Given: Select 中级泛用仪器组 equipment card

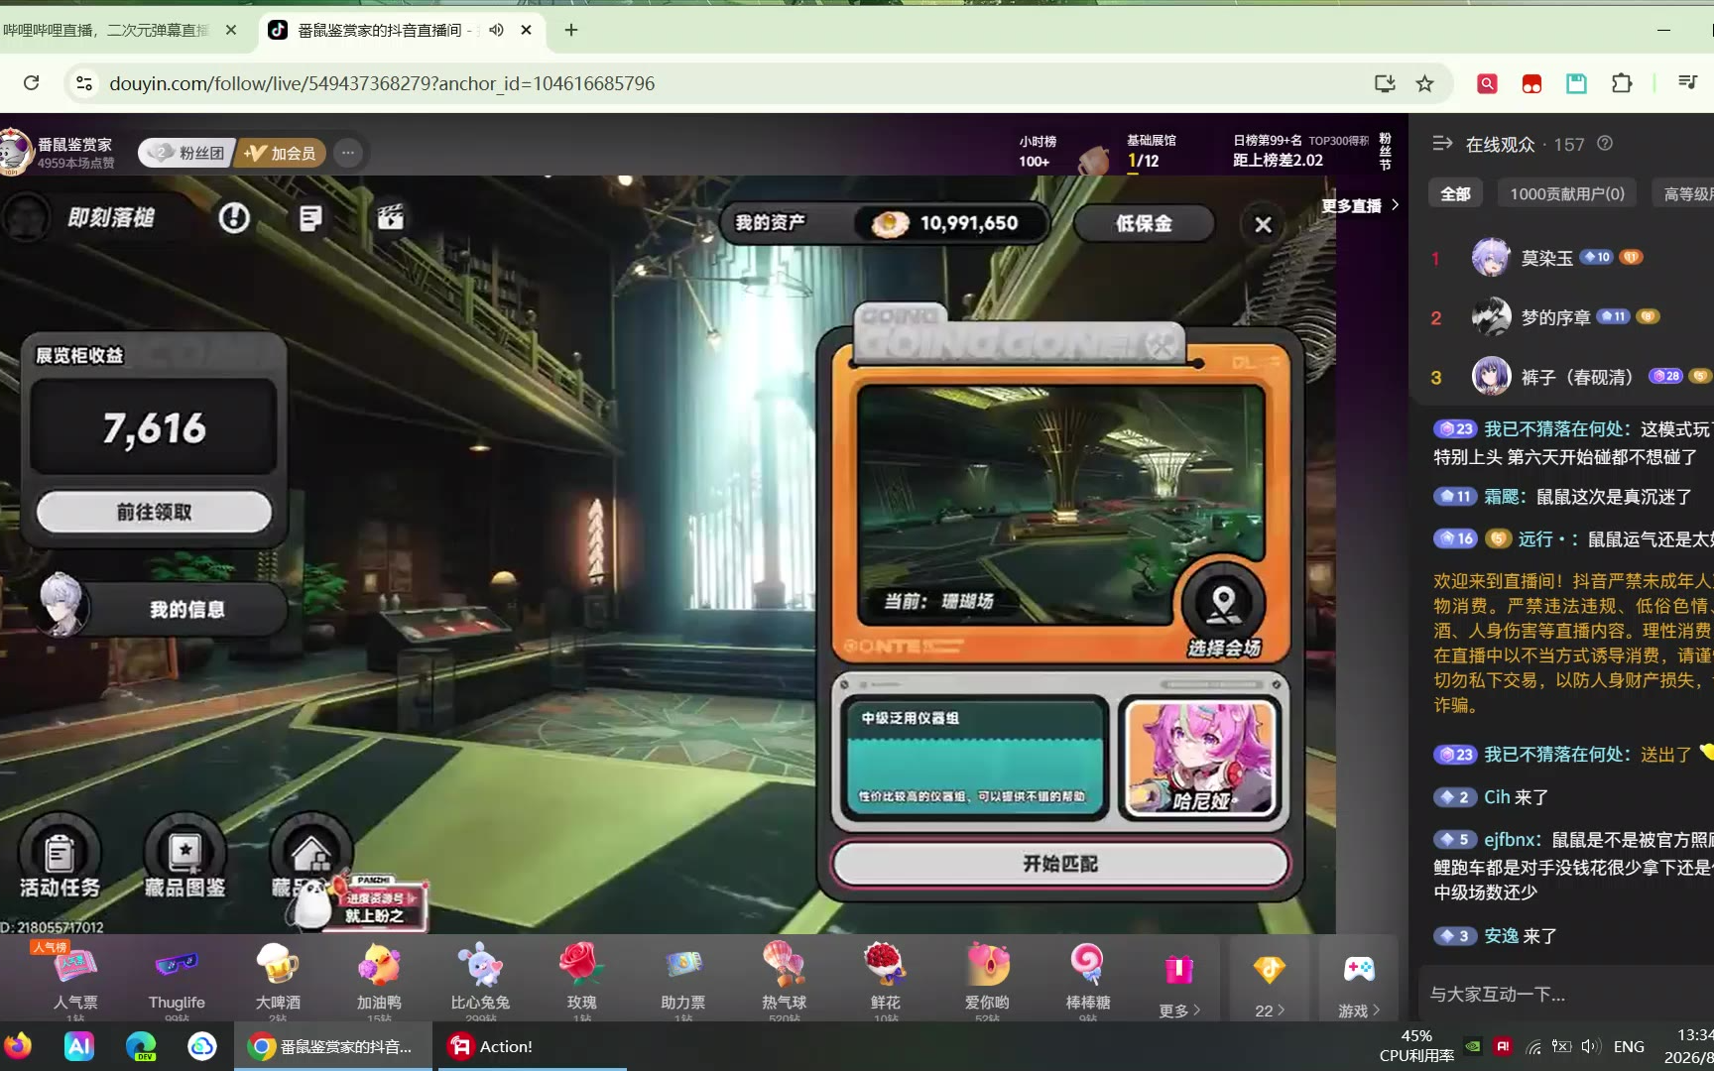Looking at the screenshot, I should [973, 758].
